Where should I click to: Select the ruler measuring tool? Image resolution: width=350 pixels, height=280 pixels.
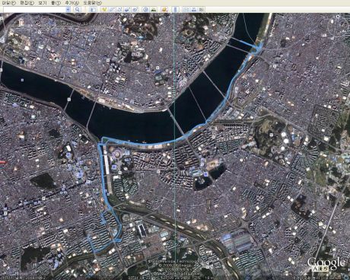[x=175, y=10]
